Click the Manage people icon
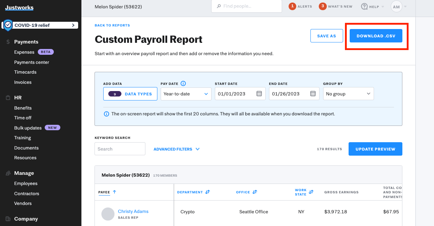Screen dimensions: 434x226 (8, 173)
